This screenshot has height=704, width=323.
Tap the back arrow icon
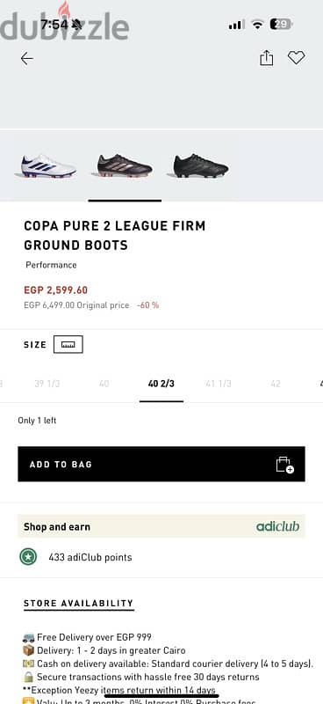27,58
